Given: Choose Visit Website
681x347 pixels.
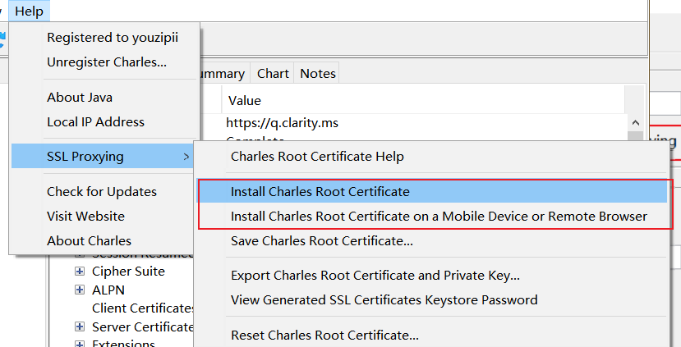Looking at the screenshot, I should pos(85,217).
